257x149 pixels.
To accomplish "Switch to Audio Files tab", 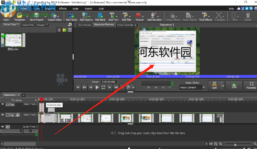I will point(28,25).
